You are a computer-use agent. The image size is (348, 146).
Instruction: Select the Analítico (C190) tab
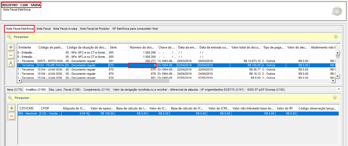[x=36, y=90]
